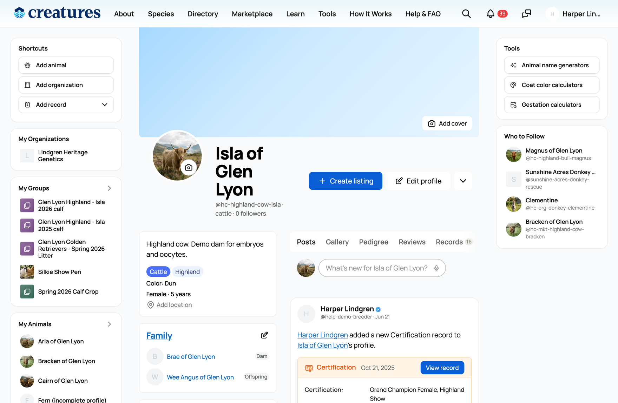This screenshot has height=403, width=618.
Task: Open the messages chat icon
Action: point(526,14)
